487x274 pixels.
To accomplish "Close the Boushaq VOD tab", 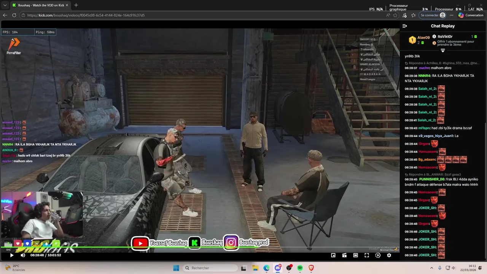I will click(x=68, y=5).
